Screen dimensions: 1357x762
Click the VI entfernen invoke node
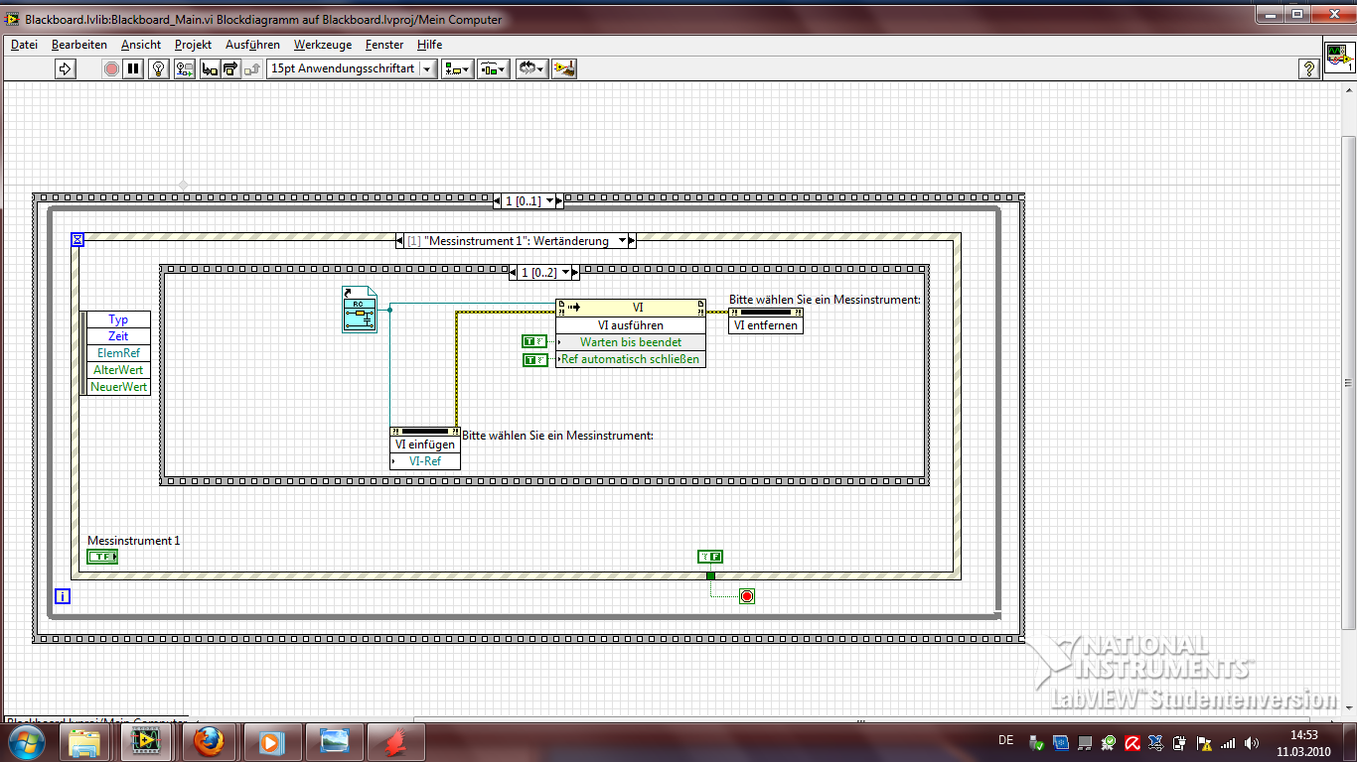point(765,320)
